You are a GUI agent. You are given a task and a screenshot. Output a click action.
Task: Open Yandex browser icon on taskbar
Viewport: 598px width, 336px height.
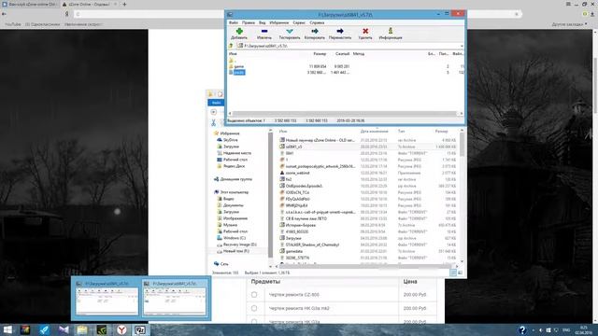click(121, 329)
